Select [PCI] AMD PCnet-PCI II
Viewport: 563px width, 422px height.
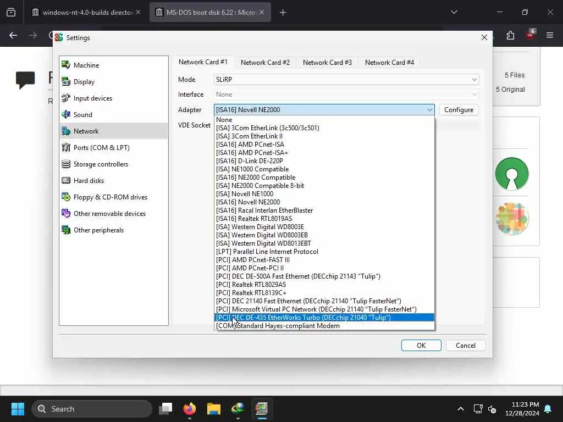(x=324, y=268)
